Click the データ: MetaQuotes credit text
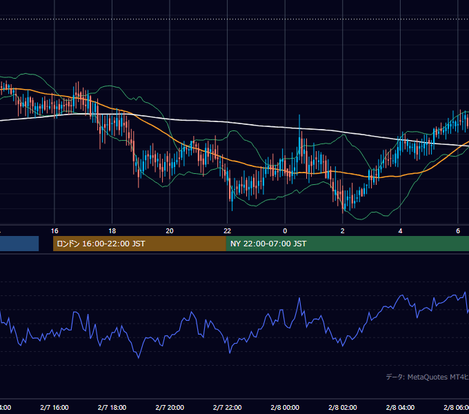469x414 pixels. click(427, 377)
